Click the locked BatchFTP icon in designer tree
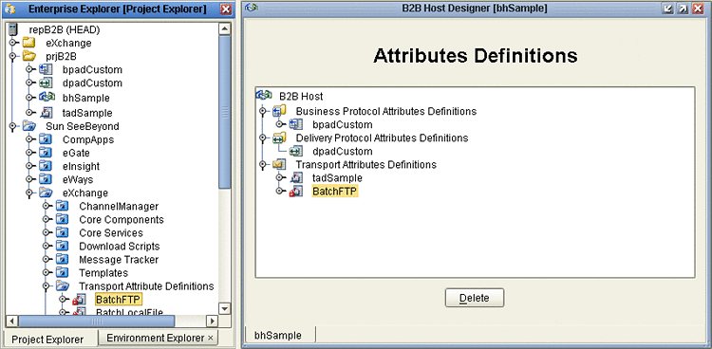The height and width of the screenshot is (349, 712). [x=296, y=192]
